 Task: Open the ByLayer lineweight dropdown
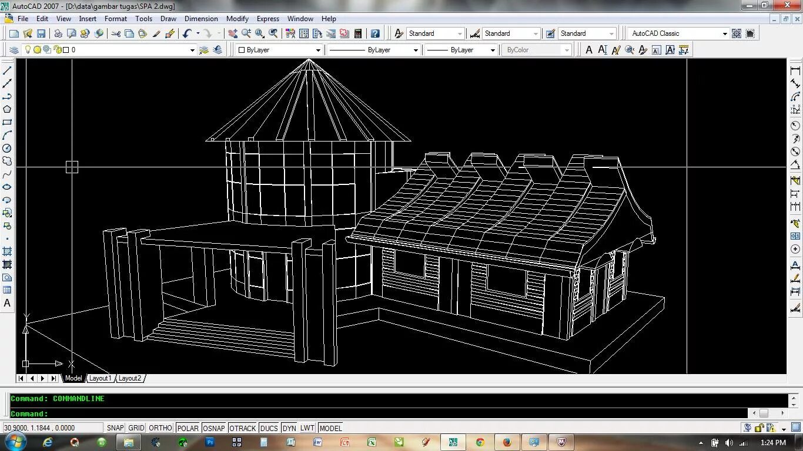[x=493, y=50]
